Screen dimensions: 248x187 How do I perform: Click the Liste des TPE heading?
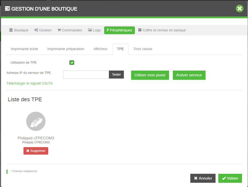click(25, 100)
